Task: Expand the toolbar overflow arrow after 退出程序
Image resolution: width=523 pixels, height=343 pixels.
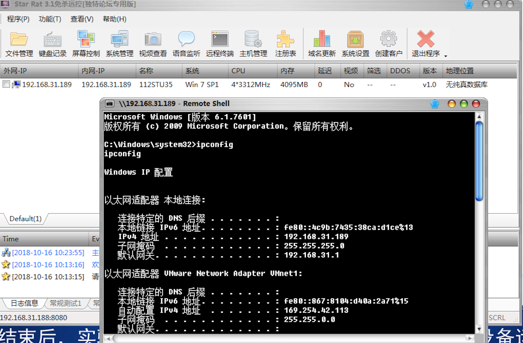Action: coord(446,56)
